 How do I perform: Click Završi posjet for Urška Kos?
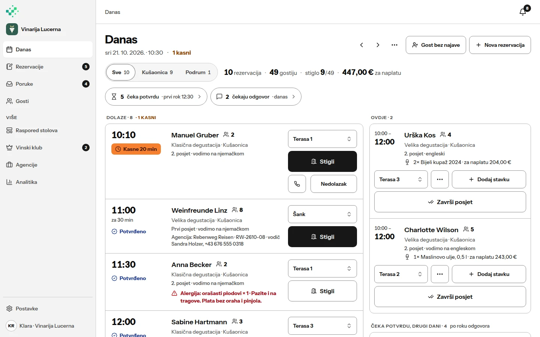[x=450, y=202]
